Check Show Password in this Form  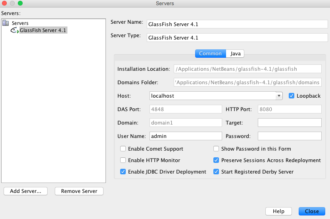click(x=216, y=149)
